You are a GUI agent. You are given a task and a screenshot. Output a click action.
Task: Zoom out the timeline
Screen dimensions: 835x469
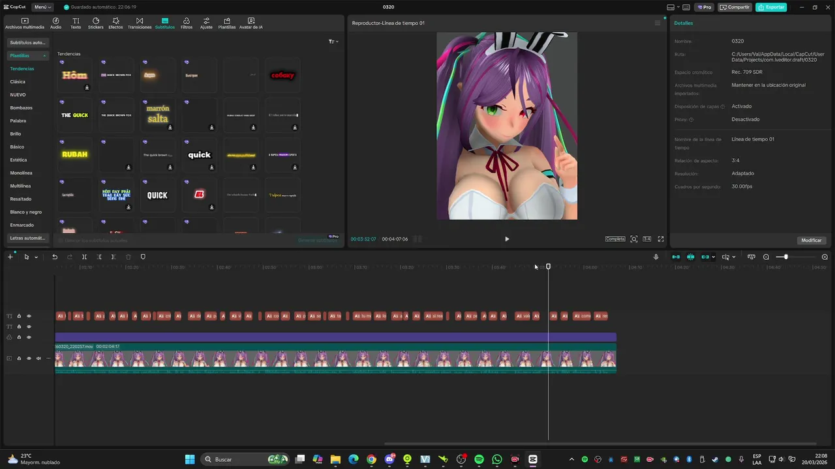click(766, 257)
